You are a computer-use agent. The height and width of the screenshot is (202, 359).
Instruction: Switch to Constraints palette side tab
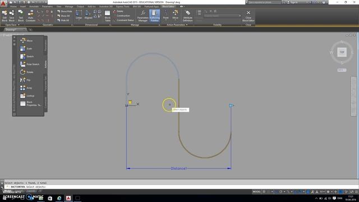coord(45,102)
